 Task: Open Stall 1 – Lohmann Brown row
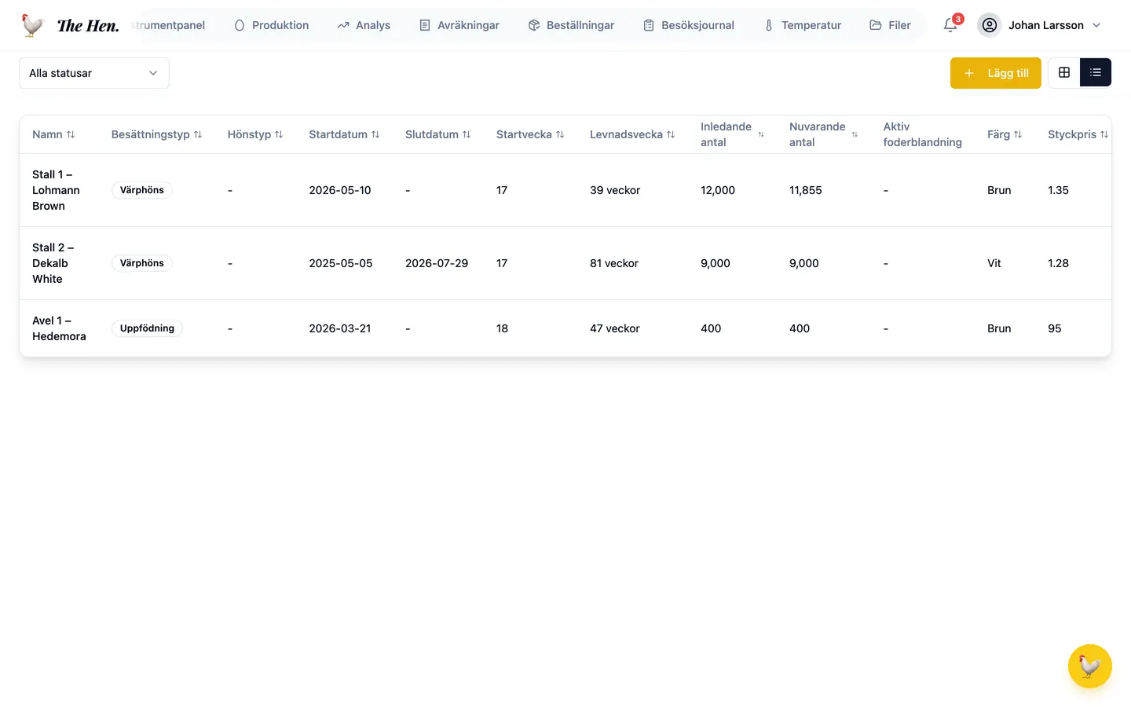pos(565,190)
